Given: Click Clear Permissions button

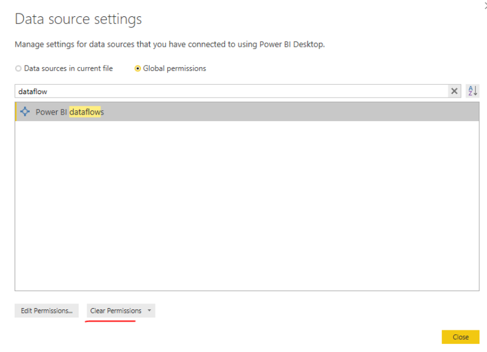Looking at the screenshot, I should pos(116,310).
